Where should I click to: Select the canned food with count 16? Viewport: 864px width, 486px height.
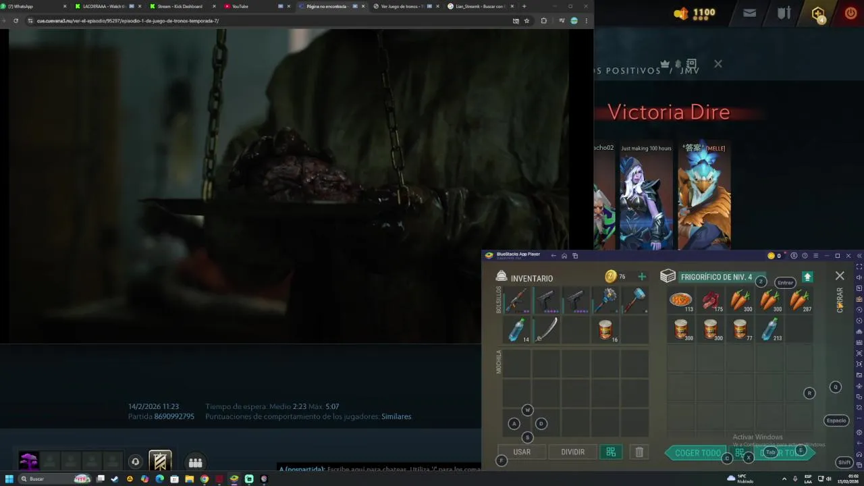pyautogui.click(x=605, y=329)
